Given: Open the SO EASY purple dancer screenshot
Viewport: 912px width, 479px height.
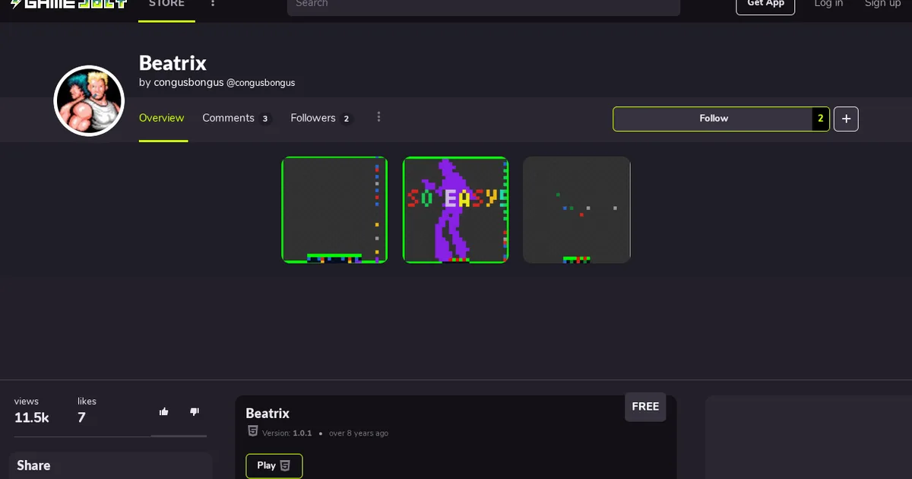Looking at the screenshot, I should coord(456,210).
